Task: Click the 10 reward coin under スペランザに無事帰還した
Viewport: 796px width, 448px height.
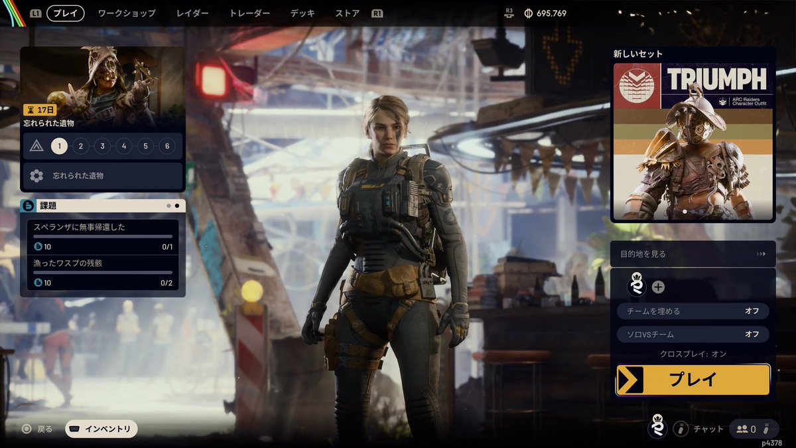Action: tap(38, 247)
